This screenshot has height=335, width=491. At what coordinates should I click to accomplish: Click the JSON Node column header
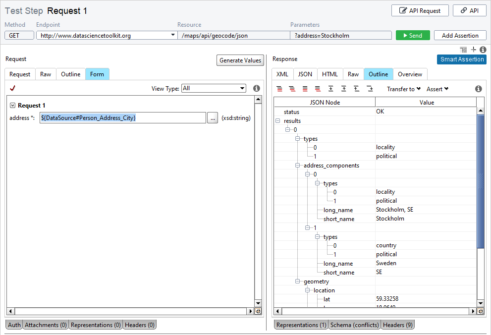[325, 103]
